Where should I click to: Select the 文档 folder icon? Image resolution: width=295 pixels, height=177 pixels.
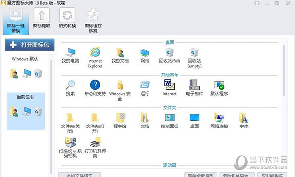(145, 121)
